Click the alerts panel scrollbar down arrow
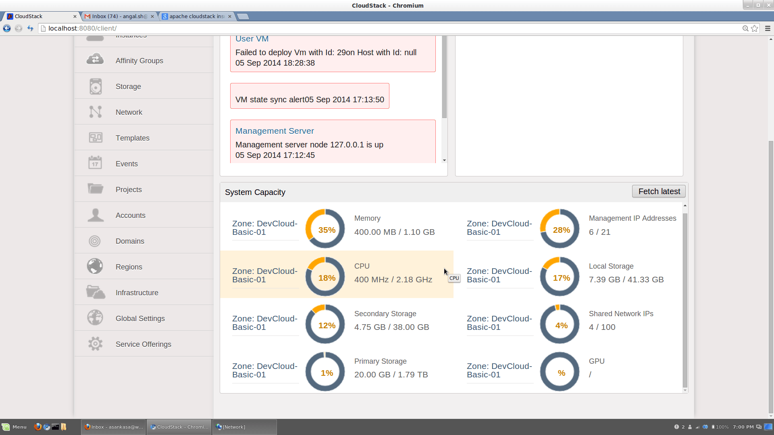 (x=444, y=160)
